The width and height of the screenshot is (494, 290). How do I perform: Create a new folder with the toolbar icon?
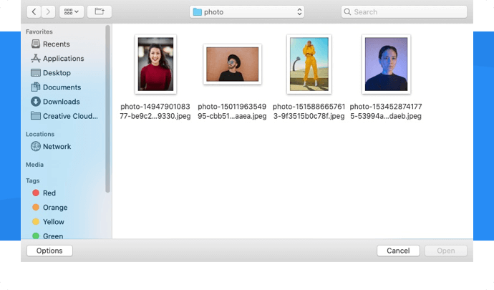pos(100,12)
